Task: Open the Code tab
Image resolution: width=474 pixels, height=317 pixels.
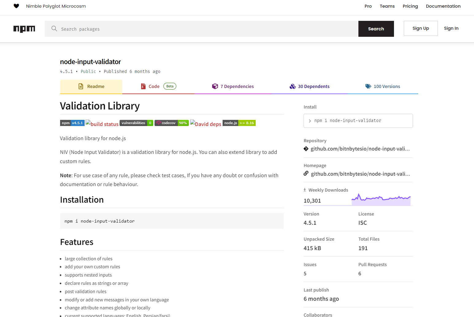Action: click(x=158, y=86)
